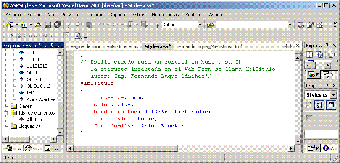
Task: Click the CSS outline scroll up arrow
Action: point(60,53)
